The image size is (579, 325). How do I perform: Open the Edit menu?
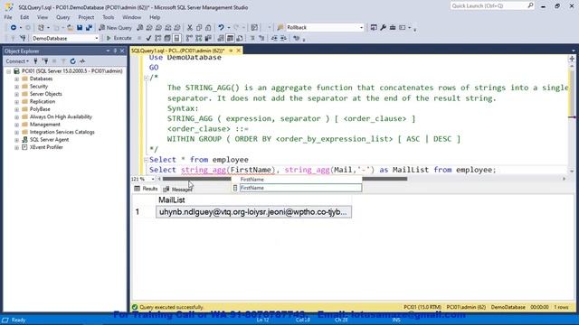(x=24, y=17)
